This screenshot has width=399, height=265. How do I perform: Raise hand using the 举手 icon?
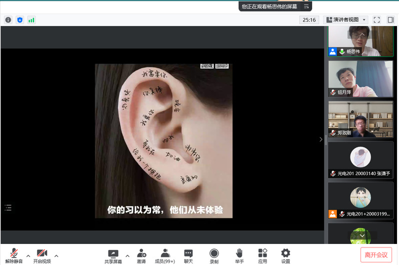tap(239, 255)
